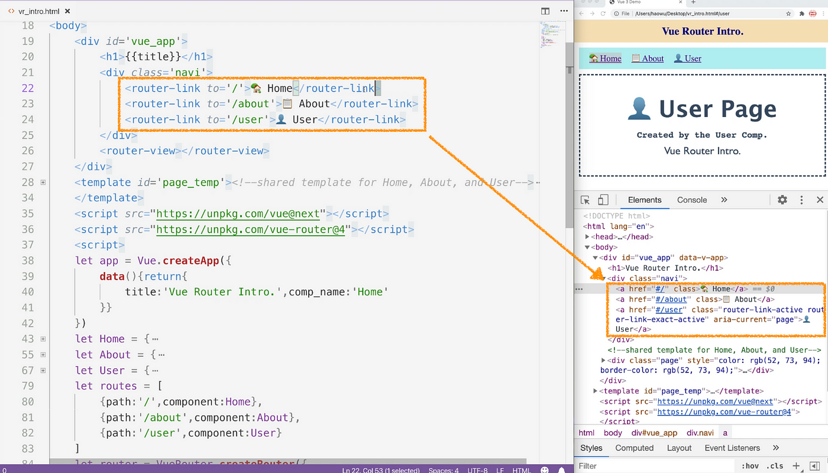The width and height of the screenshot is (828, 473).
Task: Click the About link on the web page
Action: pos(648,59)
